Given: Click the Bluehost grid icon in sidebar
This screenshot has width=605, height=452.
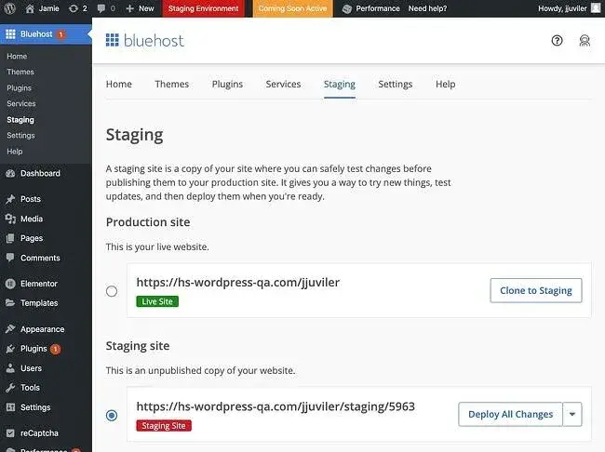Looking at the screenshot, I should pos(10,33).
